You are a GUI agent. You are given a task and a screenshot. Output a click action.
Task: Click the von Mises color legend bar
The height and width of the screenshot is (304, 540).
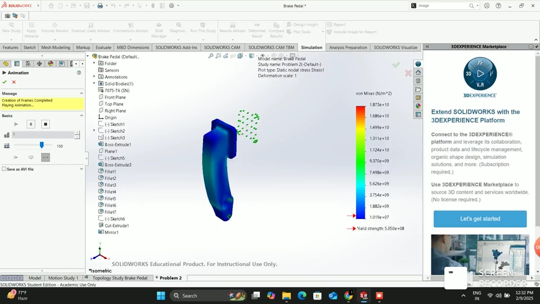[x=361, y=162]
